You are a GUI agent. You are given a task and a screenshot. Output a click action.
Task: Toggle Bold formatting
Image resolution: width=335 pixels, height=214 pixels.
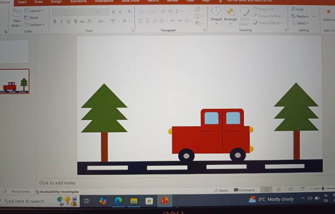click(x=55, y=21)
